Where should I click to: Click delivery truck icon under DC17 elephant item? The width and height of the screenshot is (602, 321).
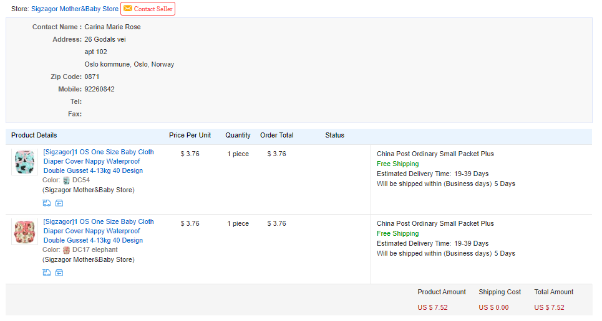click(46, 272)
